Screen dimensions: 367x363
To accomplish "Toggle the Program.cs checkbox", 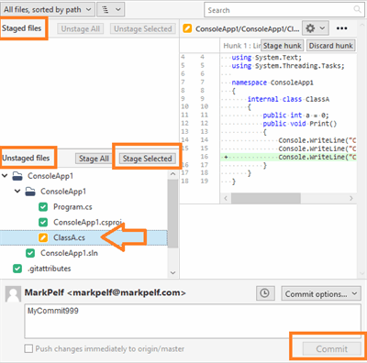I will pyautogui.click(x=43, y=207).
